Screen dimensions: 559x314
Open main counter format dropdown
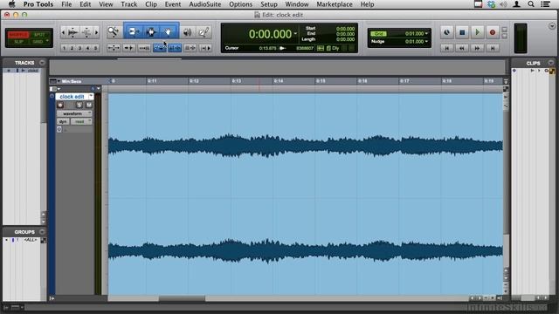(x=295, y=33)
